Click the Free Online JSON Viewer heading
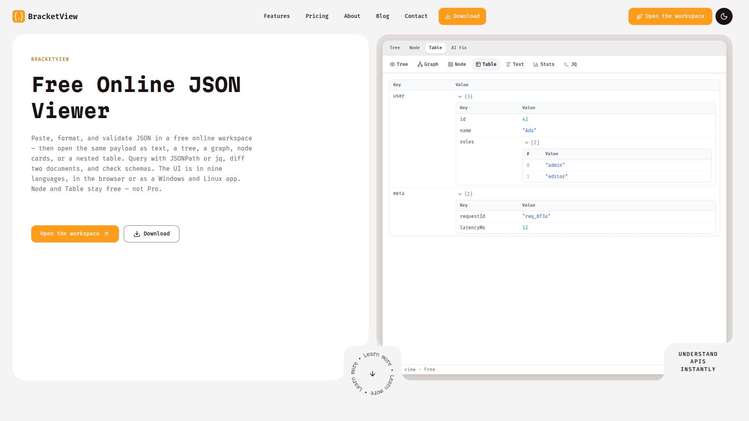749x421 pixels. (x=136, y=97)
